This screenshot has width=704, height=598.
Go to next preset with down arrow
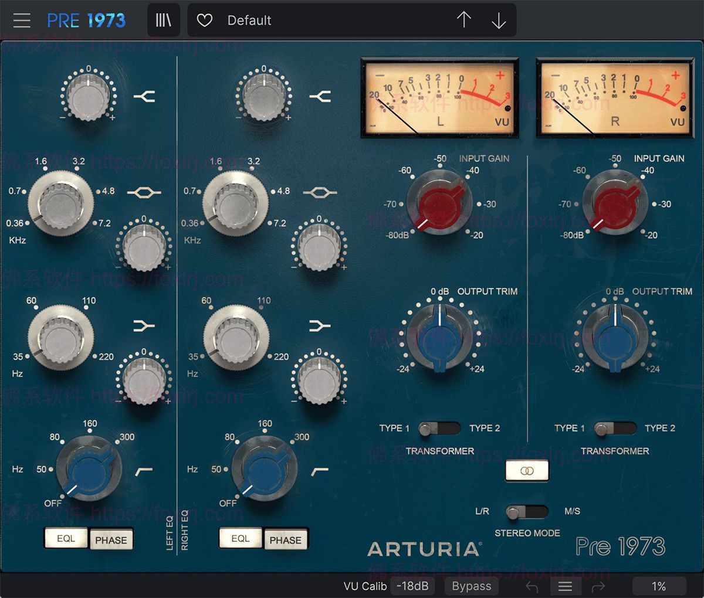pos(499,21)
